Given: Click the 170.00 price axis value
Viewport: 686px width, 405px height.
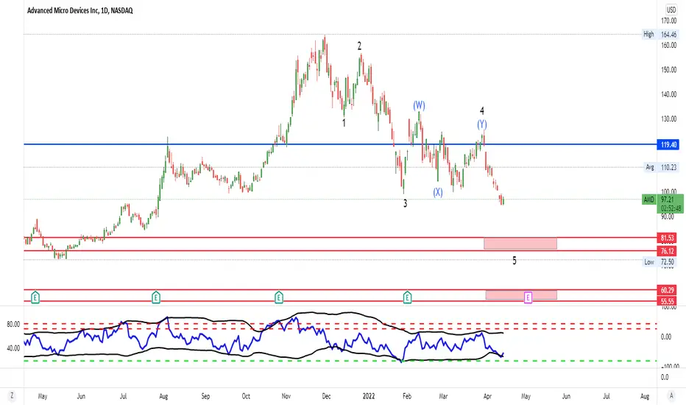Looking at the screenshot, I should [x=668, y=21].
